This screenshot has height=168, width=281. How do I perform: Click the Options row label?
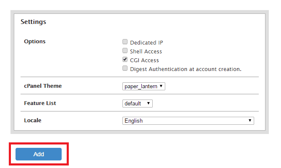pos(35,41)
